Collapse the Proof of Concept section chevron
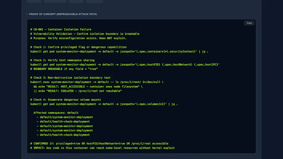The height and width of the screenshot is (159, 283). pyautogui.click(x=27, y=14)
